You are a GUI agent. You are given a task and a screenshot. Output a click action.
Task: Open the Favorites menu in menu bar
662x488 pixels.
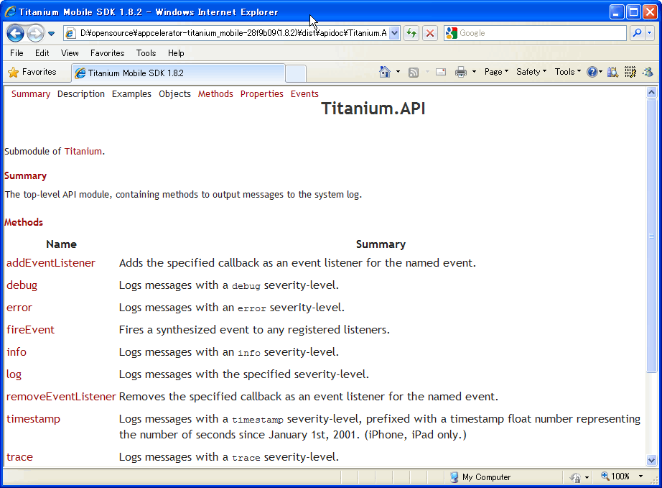pos(107,52)
